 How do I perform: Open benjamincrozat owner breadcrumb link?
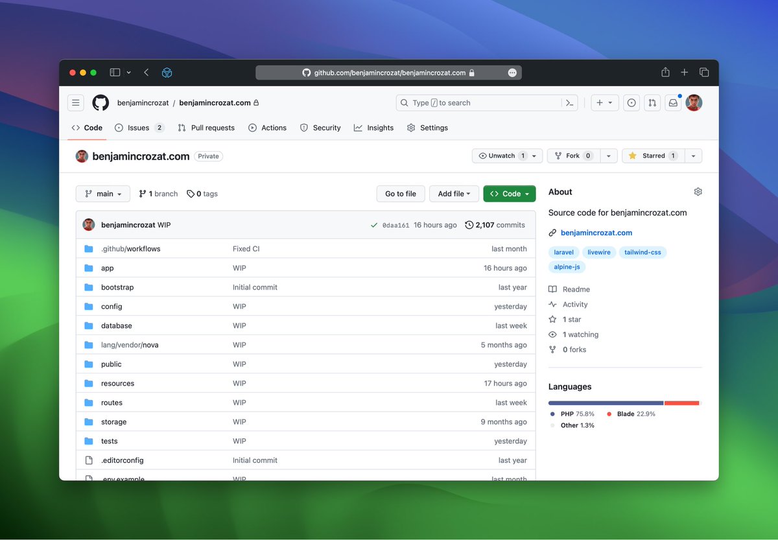143,102
